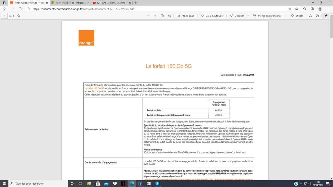
Task: Open the notification center
Action: (x=328, y=184)
